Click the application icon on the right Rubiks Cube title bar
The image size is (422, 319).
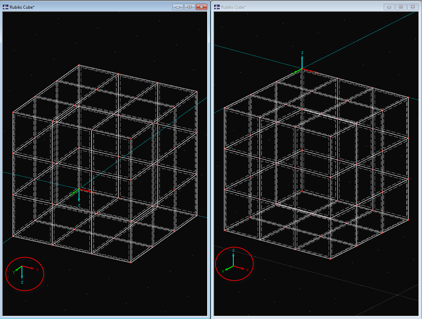[x=217, y=7]
